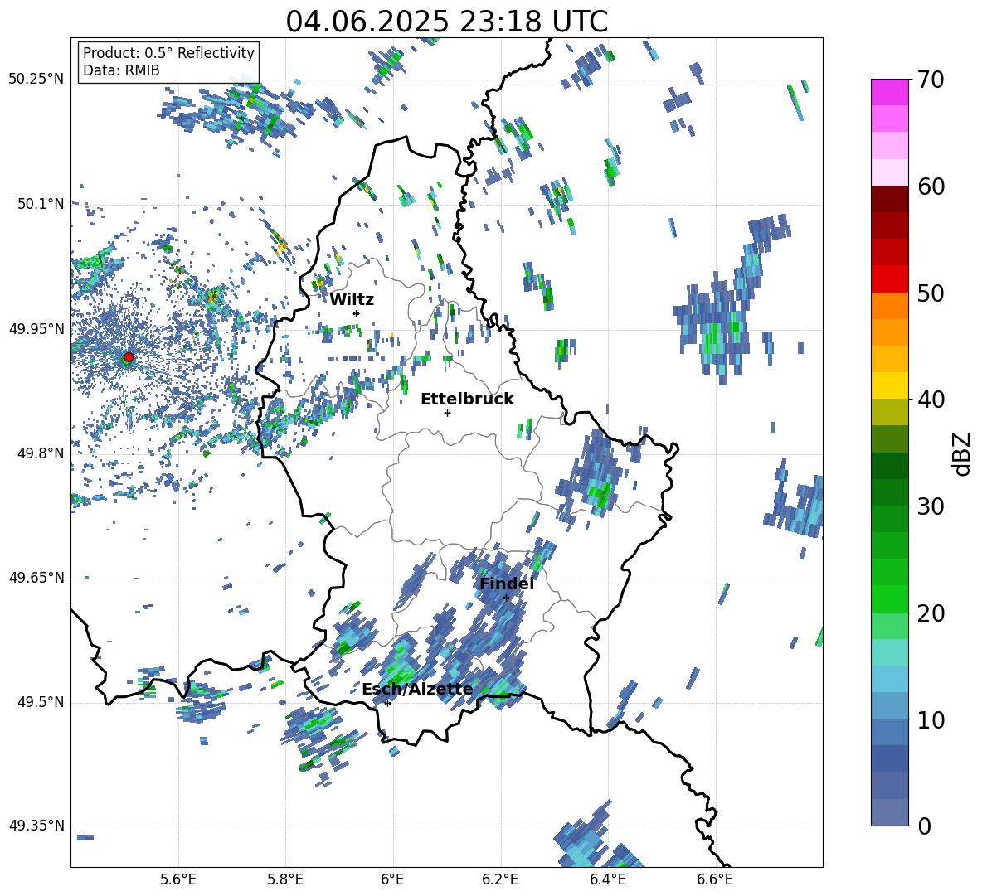Click the 49.5°N latitude tick label
The width and height of the screenshot is (982, 896).
[41, 702]
